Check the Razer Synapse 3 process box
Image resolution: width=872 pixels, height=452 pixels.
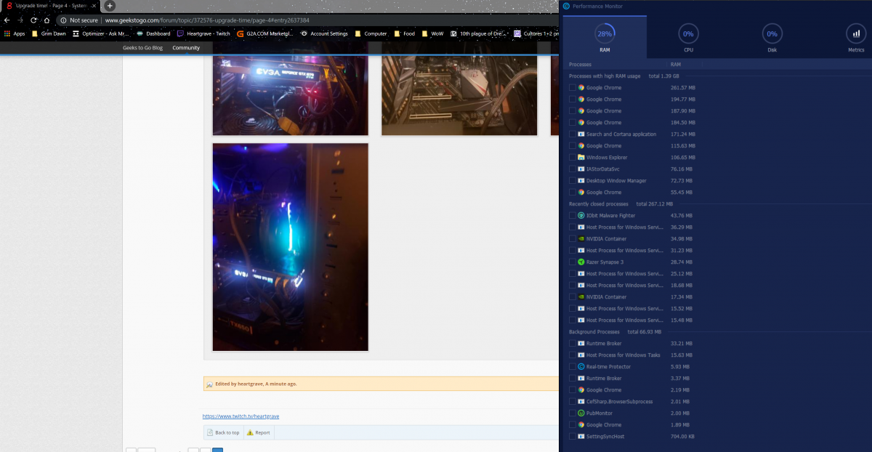click(x=572, y=262)
